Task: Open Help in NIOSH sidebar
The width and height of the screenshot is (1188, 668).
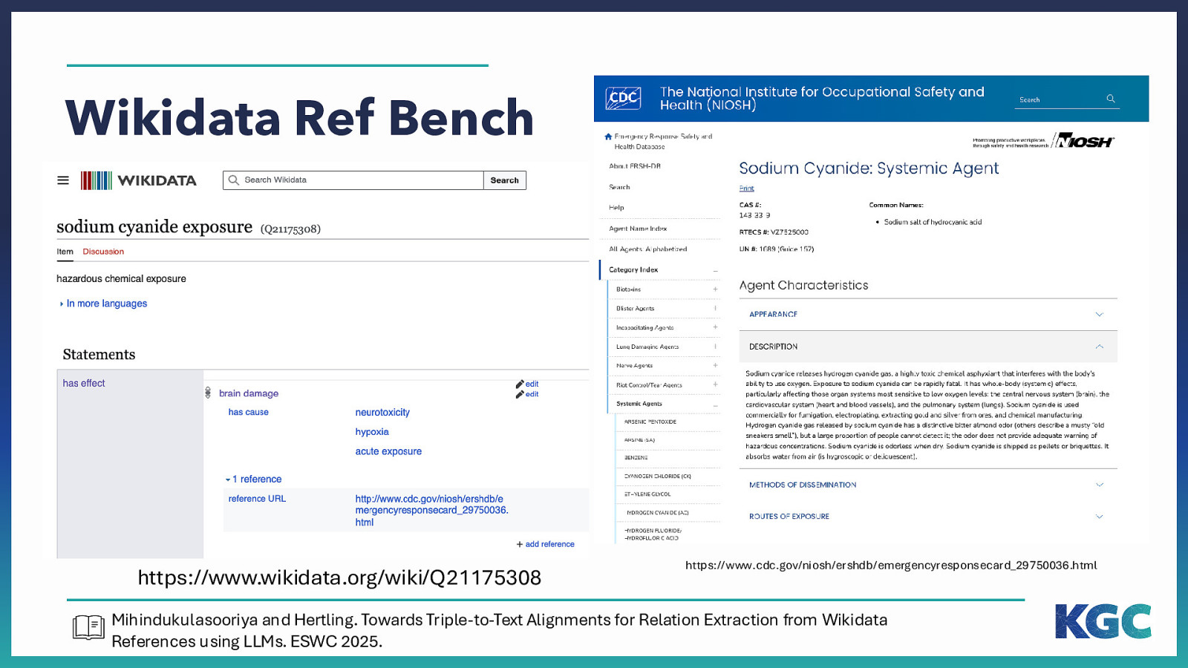Action: tap(616, 208)
